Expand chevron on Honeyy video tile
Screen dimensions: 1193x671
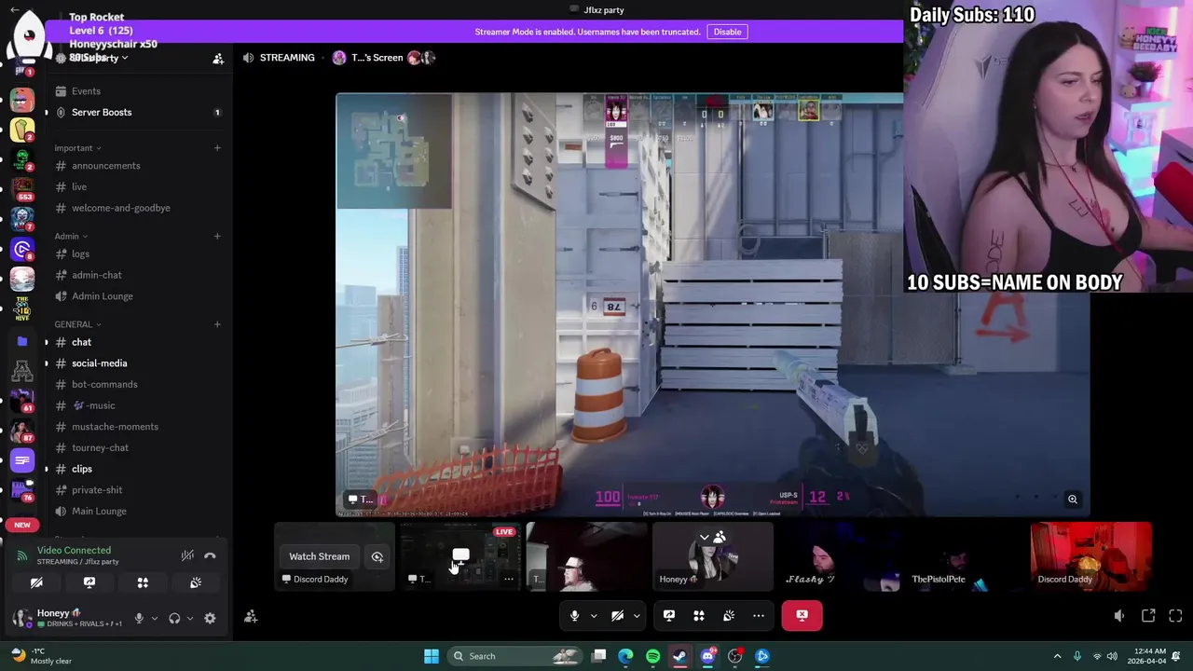[705, 537]
